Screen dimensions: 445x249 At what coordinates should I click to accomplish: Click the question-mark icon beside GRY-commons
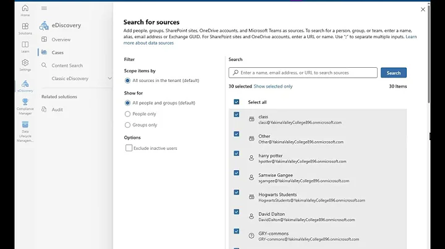252,235
